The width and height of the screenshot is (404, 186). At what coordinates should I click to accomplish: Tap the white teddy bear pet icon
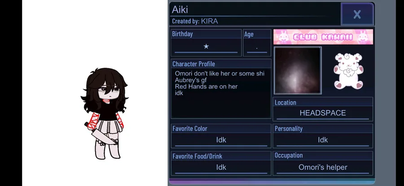(348, 71)
